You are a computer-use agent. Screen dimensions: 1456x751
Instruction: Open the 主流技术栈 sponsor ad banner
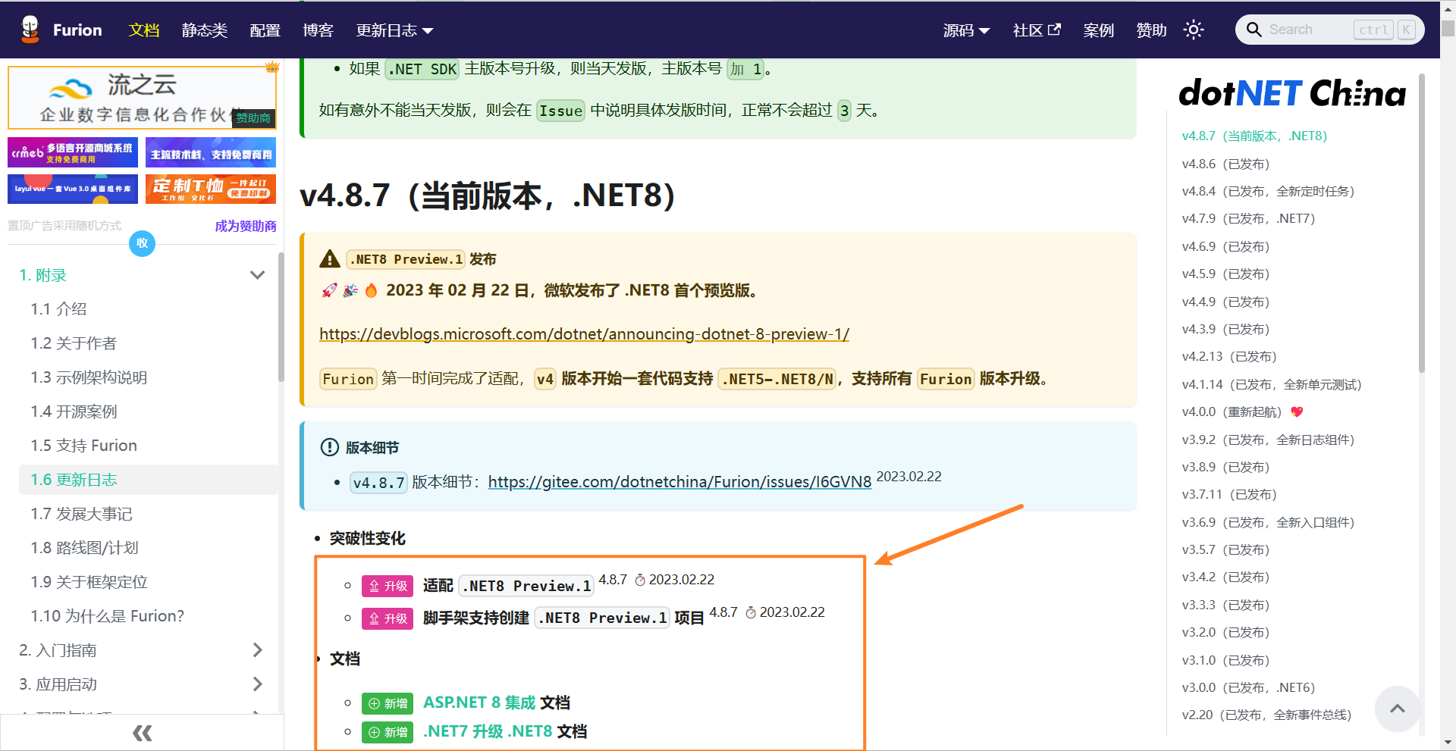[x=211, y=152]
